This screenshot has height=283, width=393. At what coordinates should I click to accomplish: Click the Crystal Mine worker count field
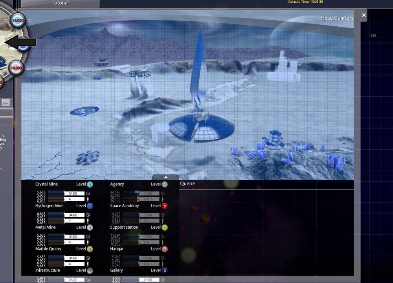(74, 199)
